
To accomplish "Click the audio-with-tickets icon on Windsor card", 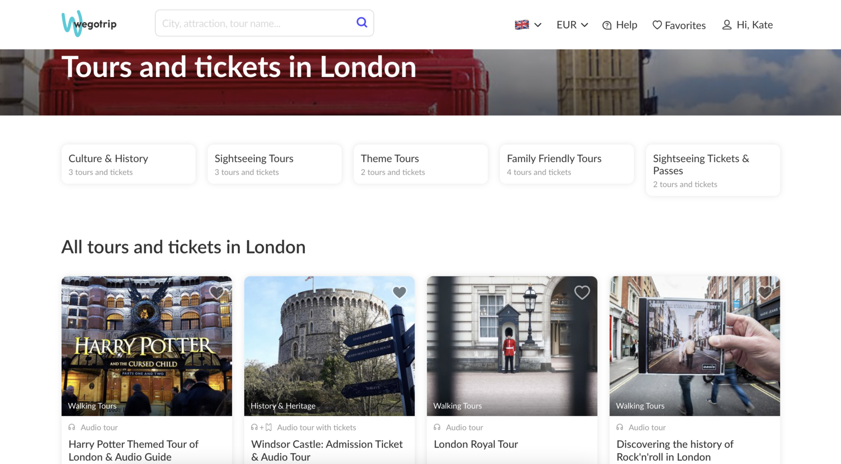I will pos(261,427).
